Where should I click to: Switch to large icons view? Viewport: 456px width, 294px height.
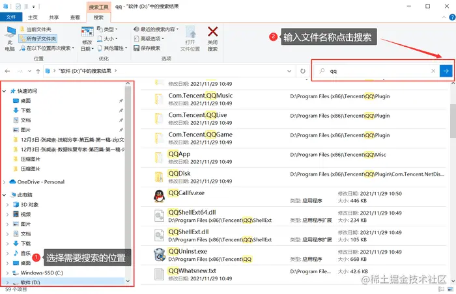pos(451,289)
